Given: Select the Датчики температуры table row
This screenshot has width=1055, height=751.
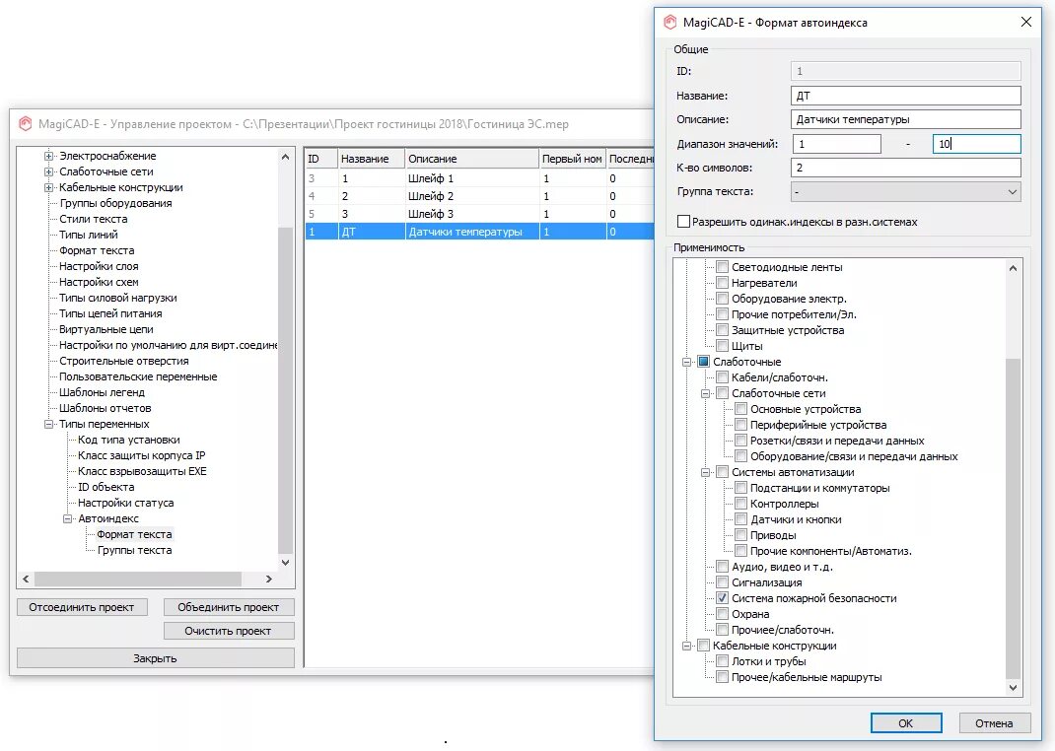Looking at the screenshot, I should pos(479,232).
